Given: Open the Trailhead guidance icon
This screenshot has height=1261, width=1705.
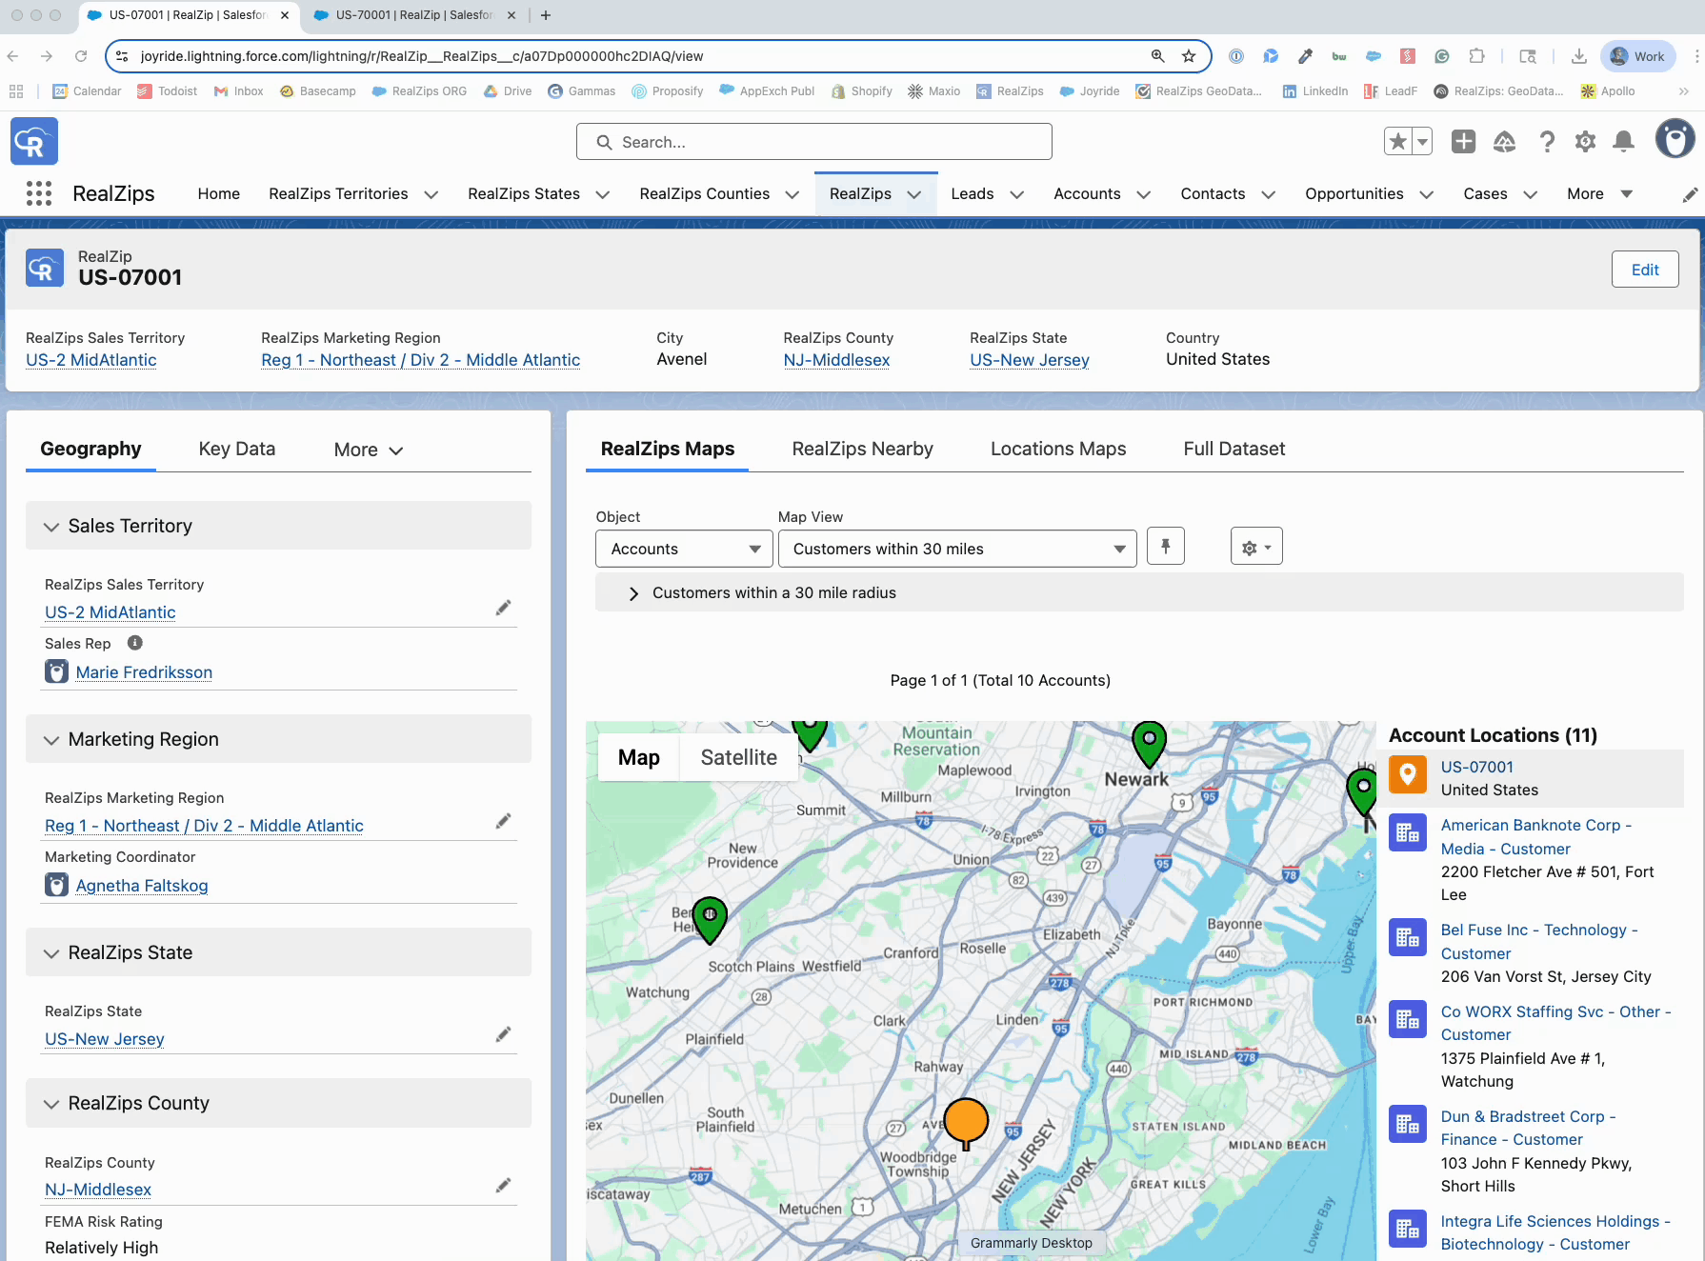Looking at the screenshot, I should pyautogui.click(x=1504, y=142).
